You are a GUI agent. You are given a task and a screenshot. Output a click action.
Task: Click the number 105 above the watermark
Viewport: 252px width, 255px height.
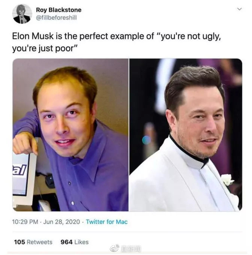[x=19, y=242]
